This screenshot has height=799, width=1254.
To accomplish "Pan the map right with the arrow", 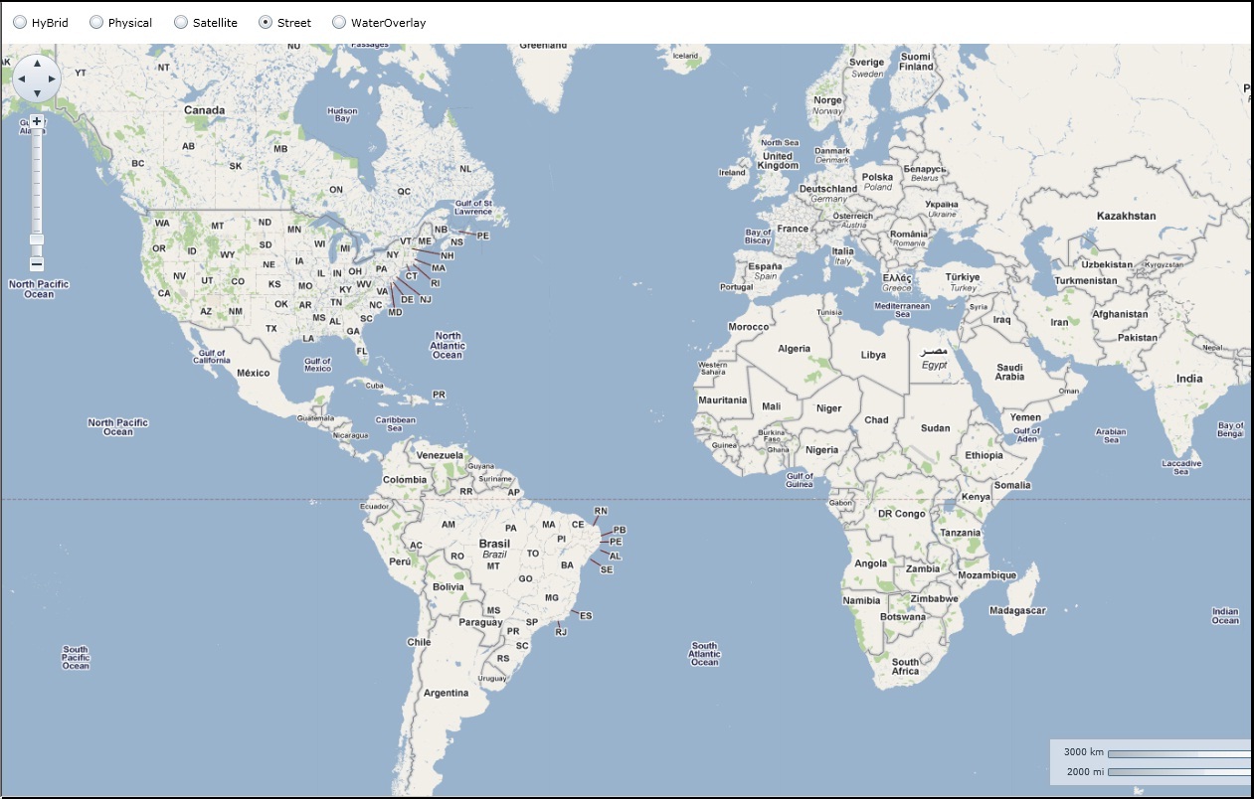I will [52, 78].
